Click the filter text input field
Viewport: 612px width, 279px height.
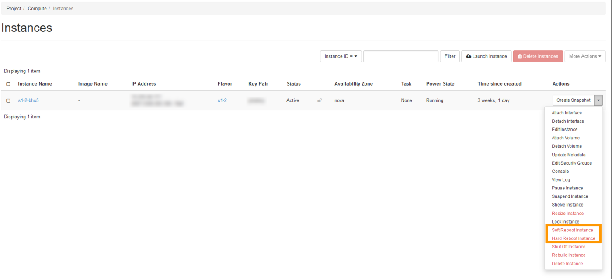pyautogui.click(x=400, y=56)
